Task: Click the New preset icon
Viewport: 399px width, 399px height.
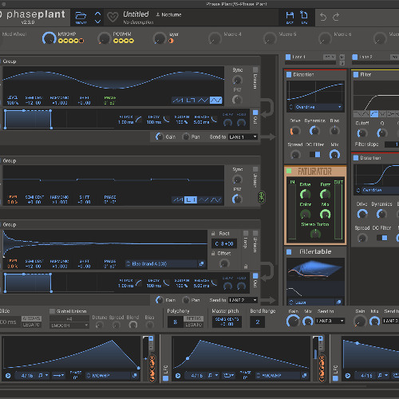Action: pyautogui.click(x=304, y=14)
